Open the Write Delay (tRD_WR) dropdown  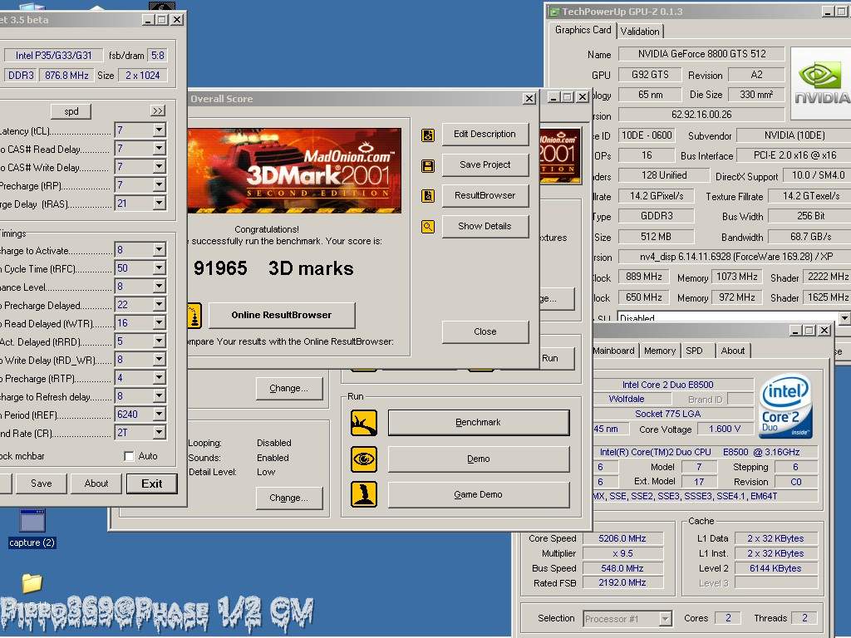click(159, 359)
